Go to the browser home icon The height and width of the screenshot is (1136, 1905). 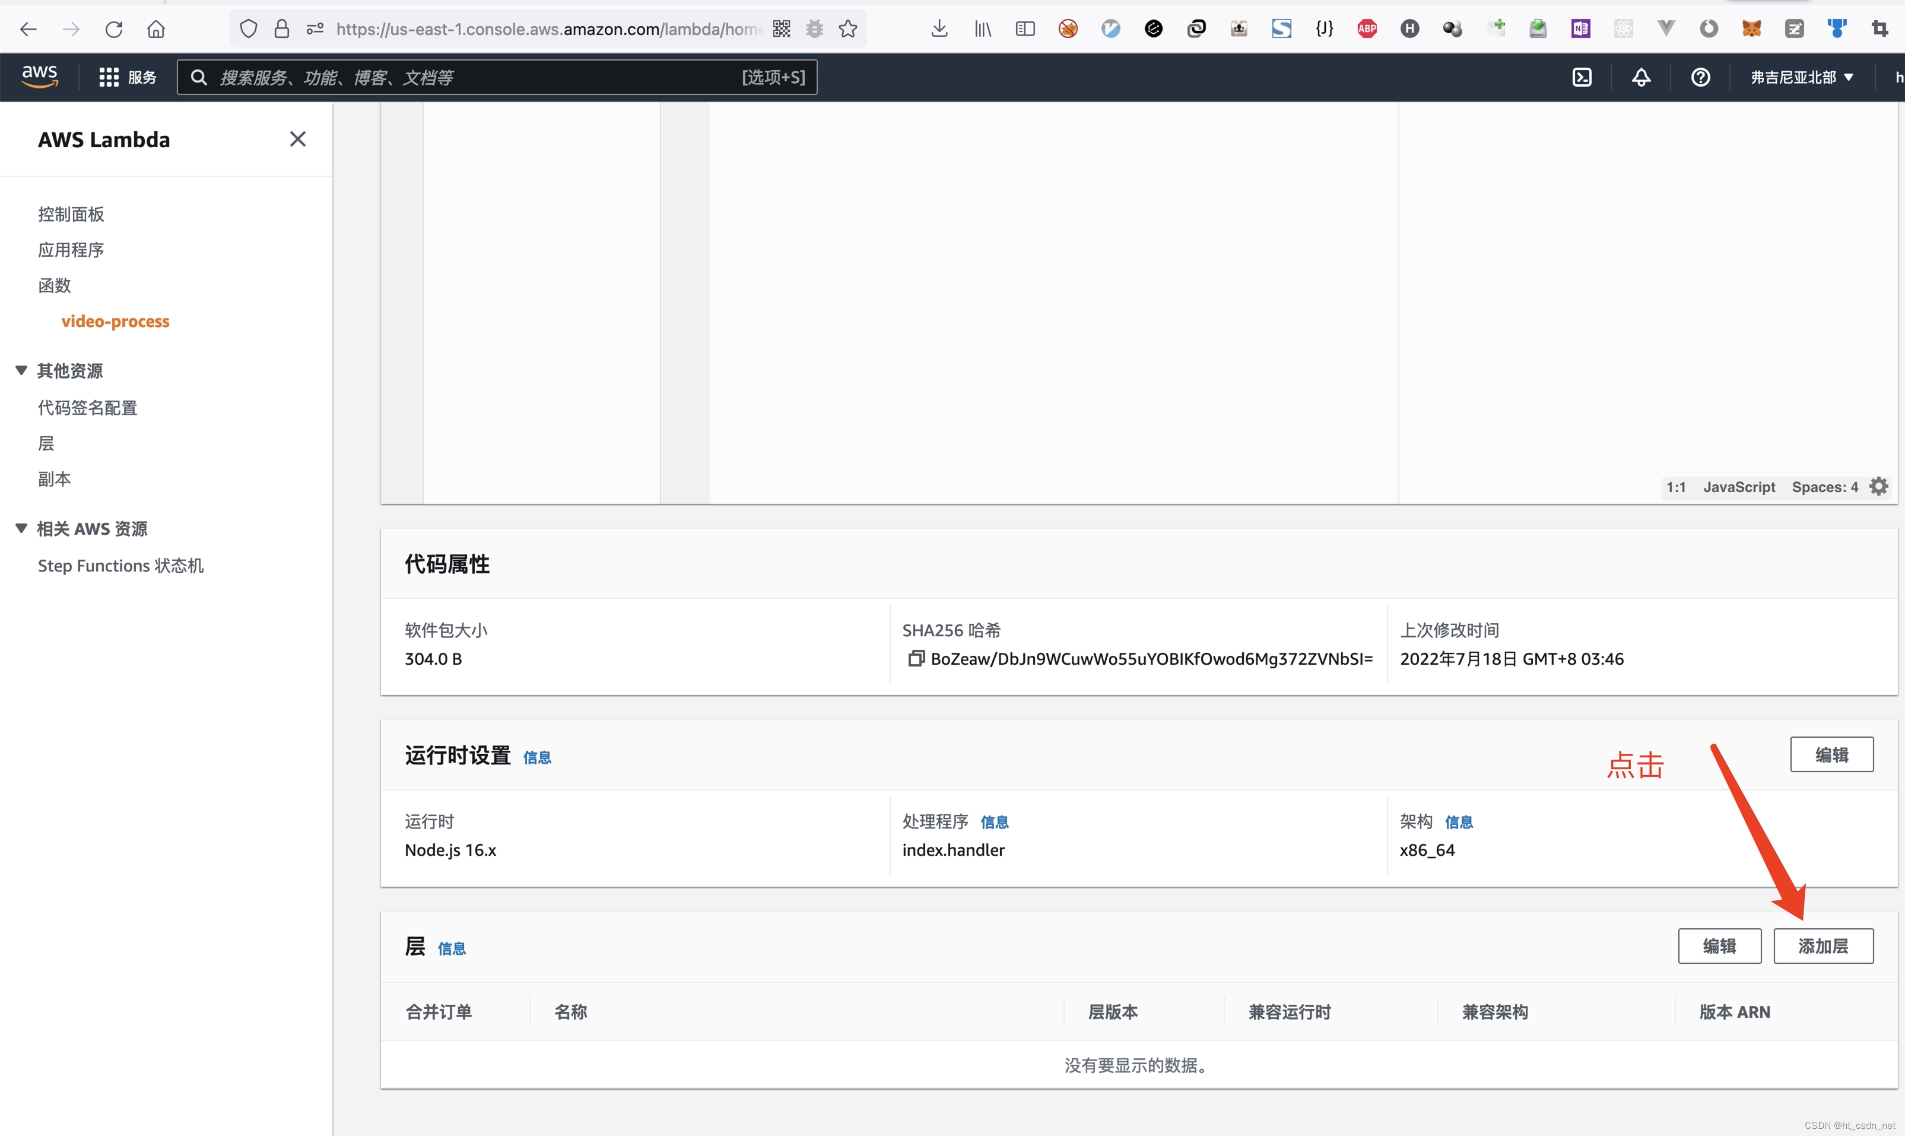point(156,29)
